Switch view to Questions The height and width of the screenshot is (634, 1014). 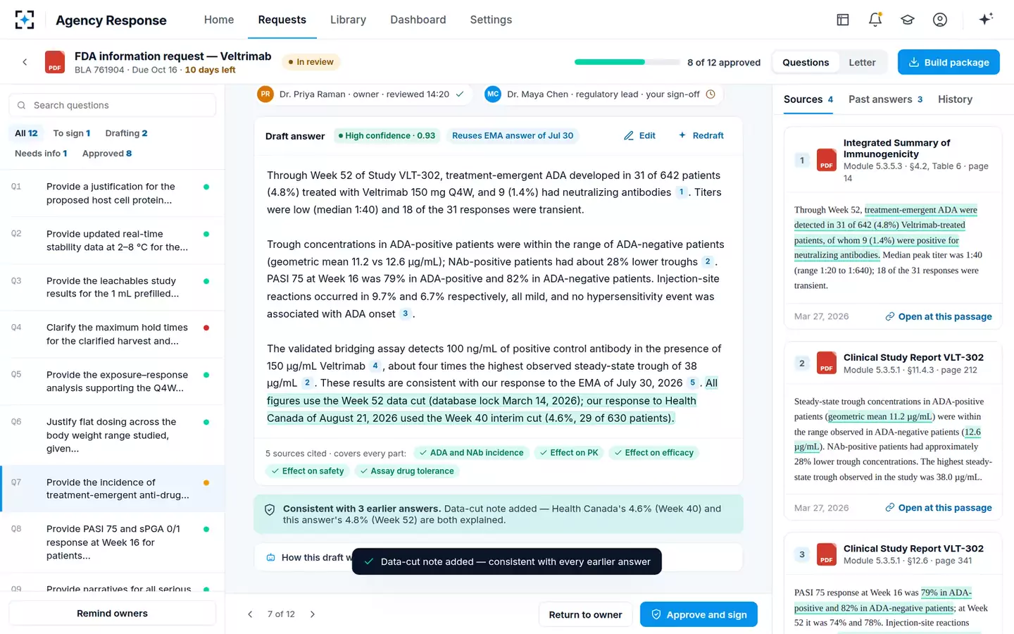[806, 62]
